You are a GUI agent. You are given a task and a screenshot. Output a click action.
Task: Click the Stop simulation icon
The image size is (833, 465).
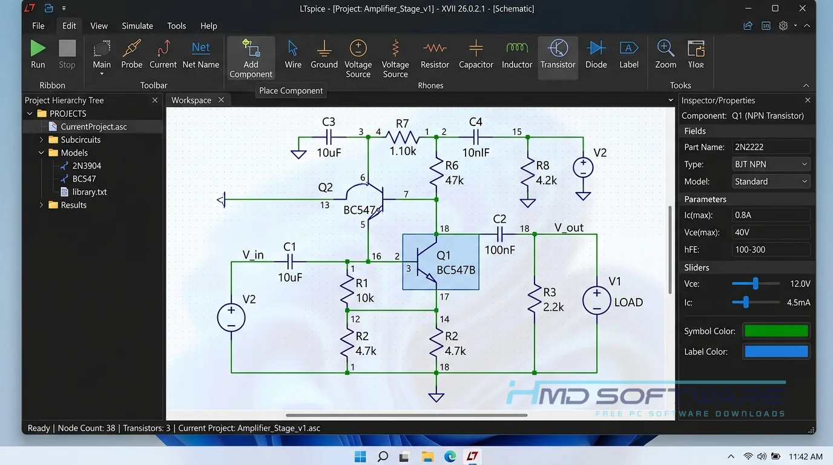tap(67, 48)
